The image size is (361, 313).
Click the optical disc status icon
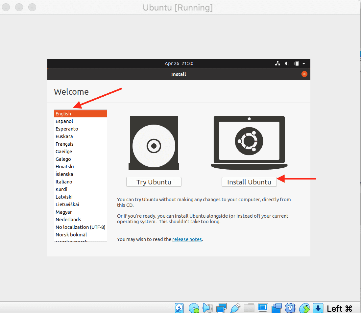[194, 308]
